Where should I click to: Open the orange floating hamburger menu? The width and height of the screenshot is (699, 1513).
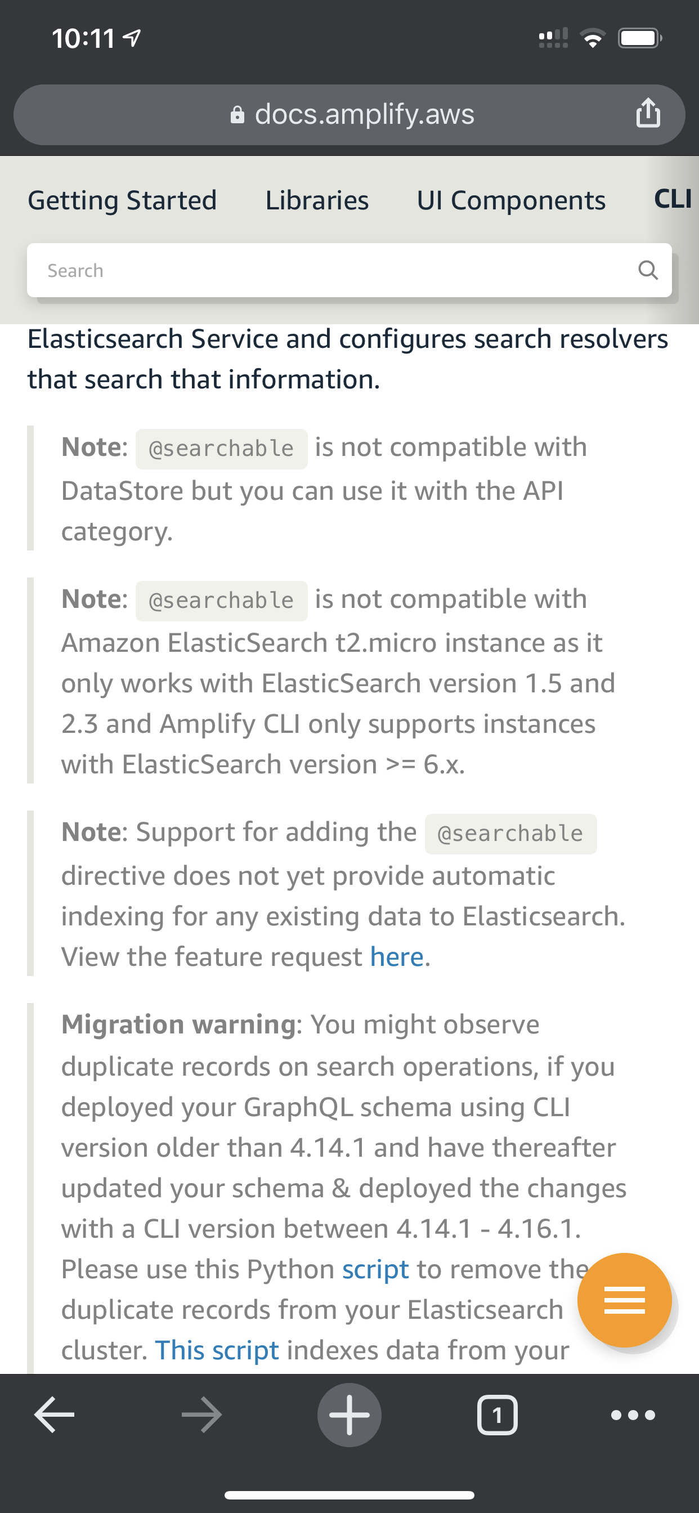[x=625, y=1299]
